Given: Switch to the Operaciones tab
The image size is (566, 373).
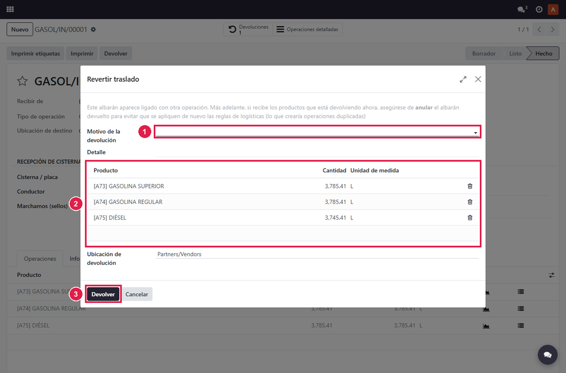Looking at the screenshot, I should pyautogui.click(x=40, y=259).
